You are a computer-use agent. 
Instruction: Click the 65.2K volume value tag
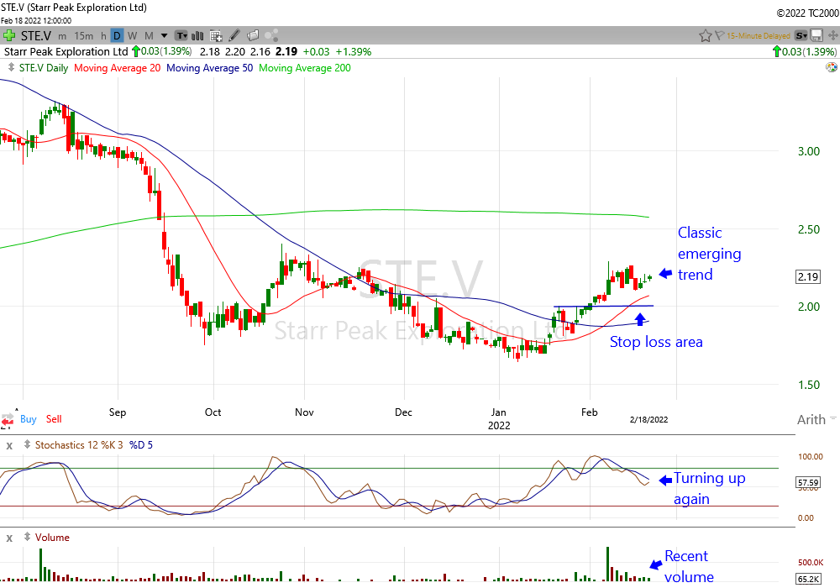(808, 579)
